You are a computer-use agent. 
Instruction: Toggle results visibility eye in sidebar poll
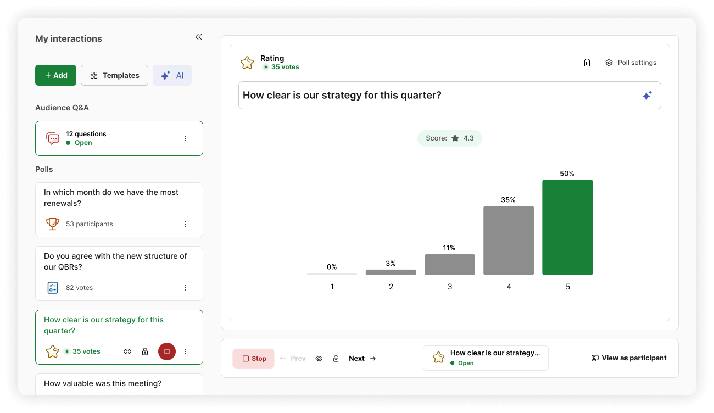click(x=127, y=351)
